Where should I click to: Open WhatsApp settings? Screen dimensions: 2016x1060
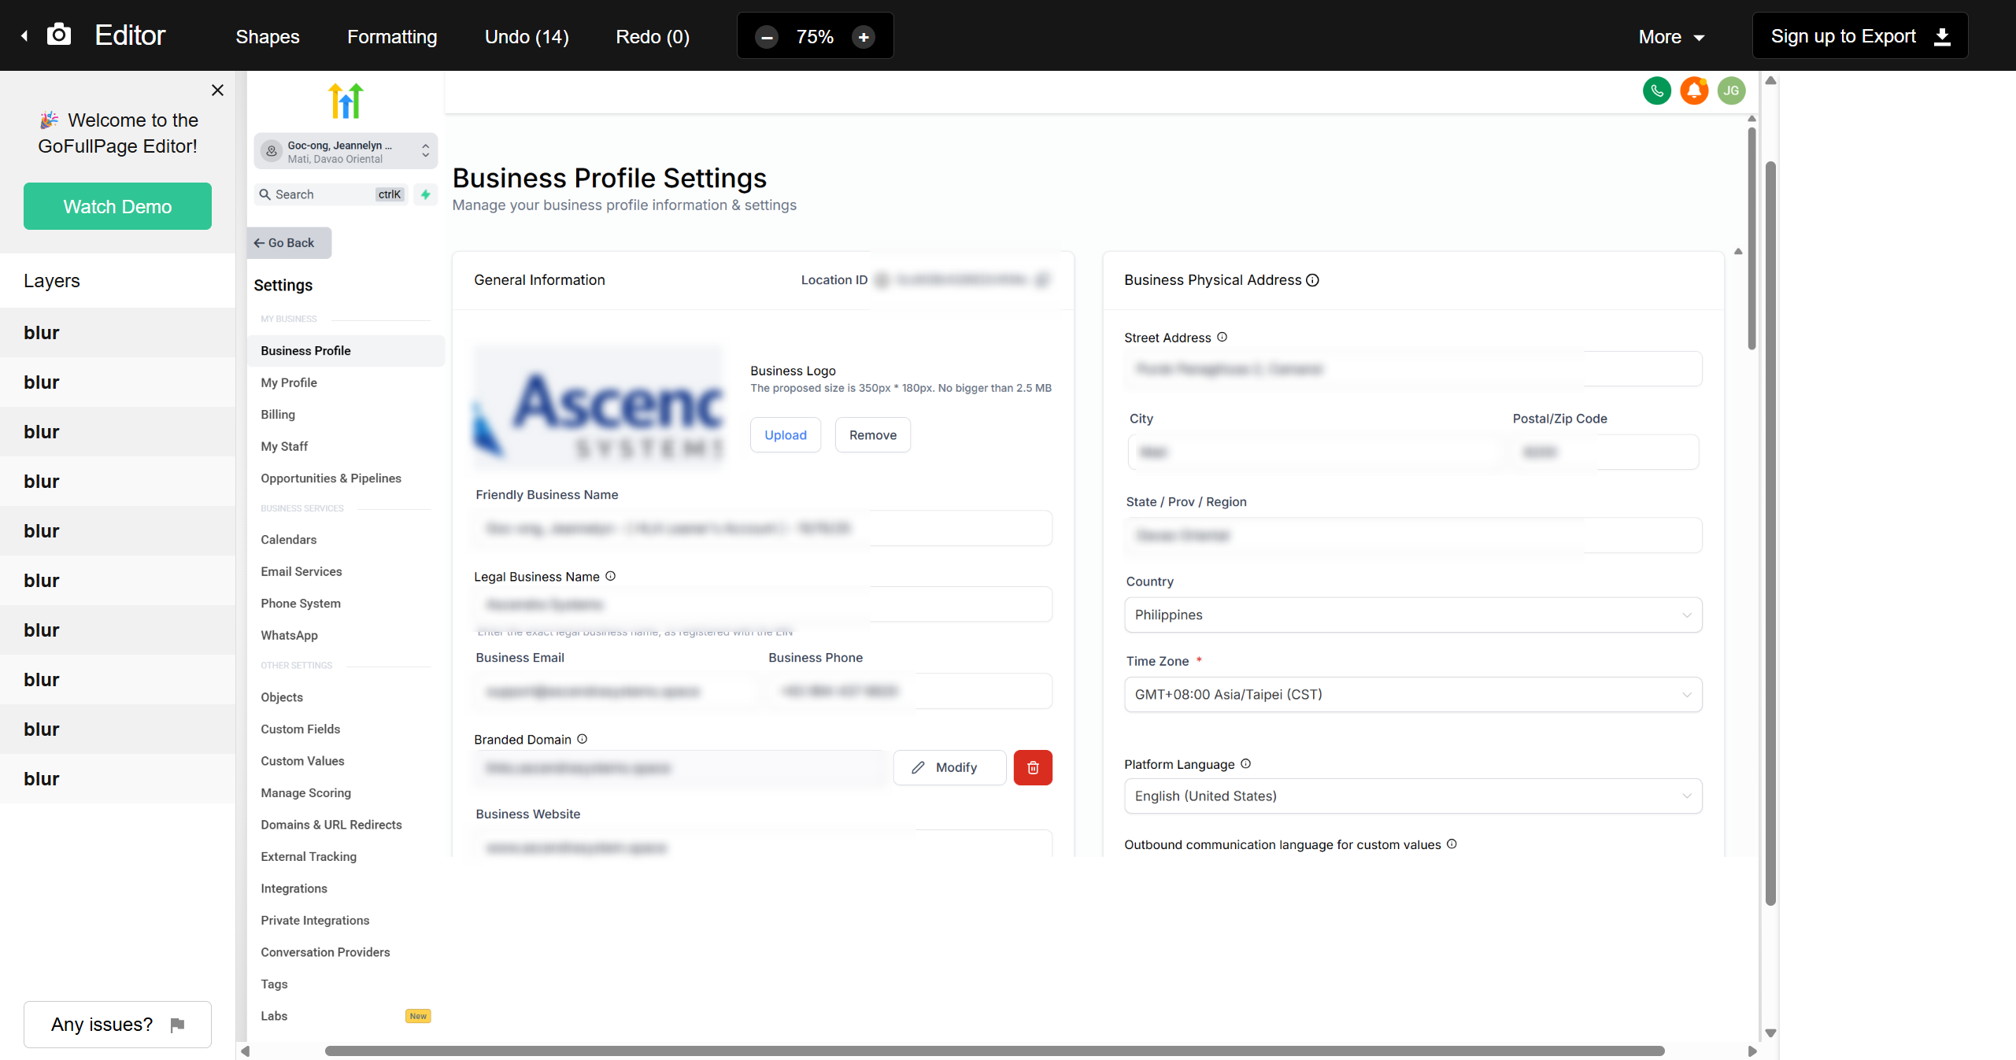point(290,635)
